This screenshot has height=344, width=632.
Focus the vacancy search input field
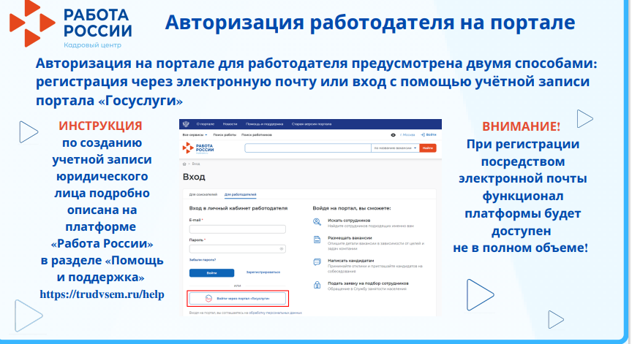308,148
